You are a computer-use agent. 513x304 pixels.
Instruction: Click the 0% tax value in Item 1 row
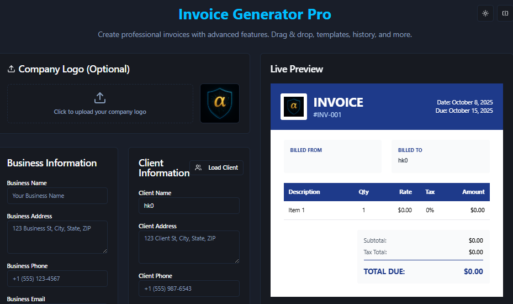430,210
